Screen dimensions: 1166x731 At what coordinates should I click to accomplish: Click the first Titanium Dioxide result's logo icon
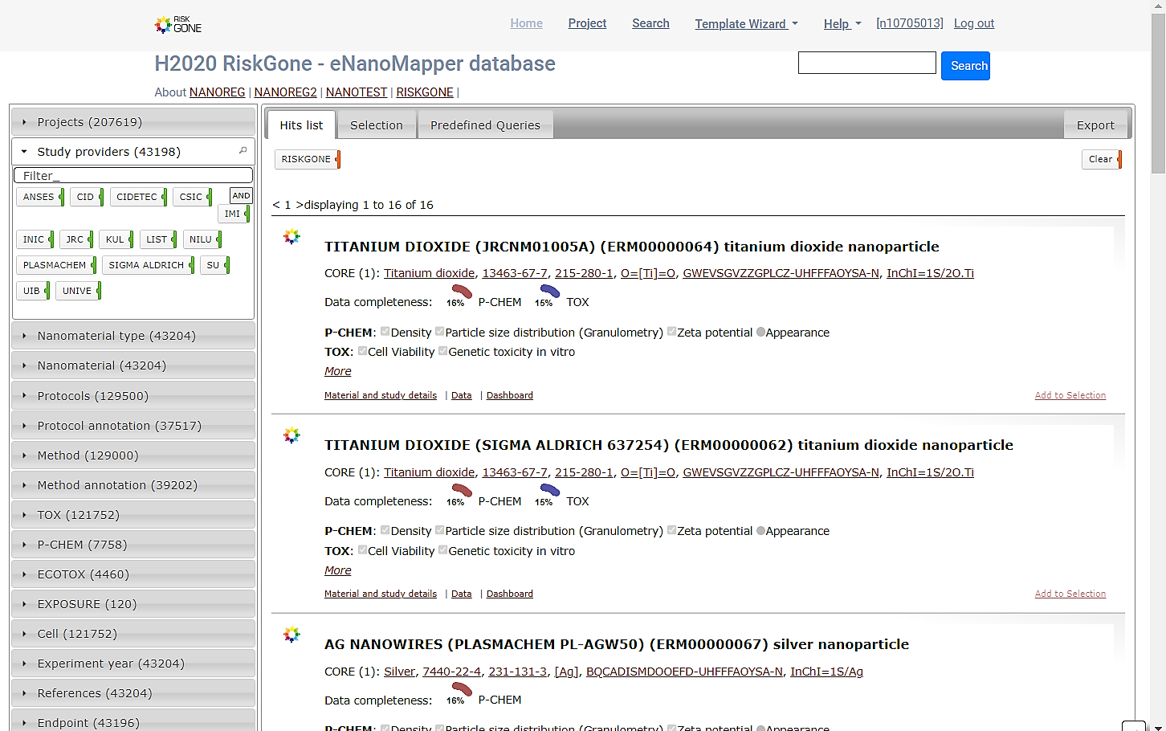coord(291,237)
